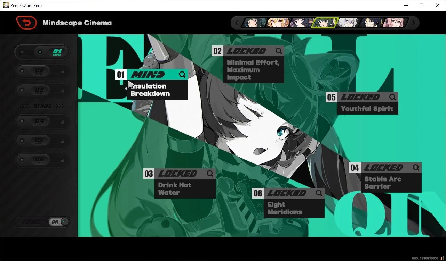Click the lock icon beside Level 04
The height and width of the screenshot is (261, 446).
tap(63, 122)
